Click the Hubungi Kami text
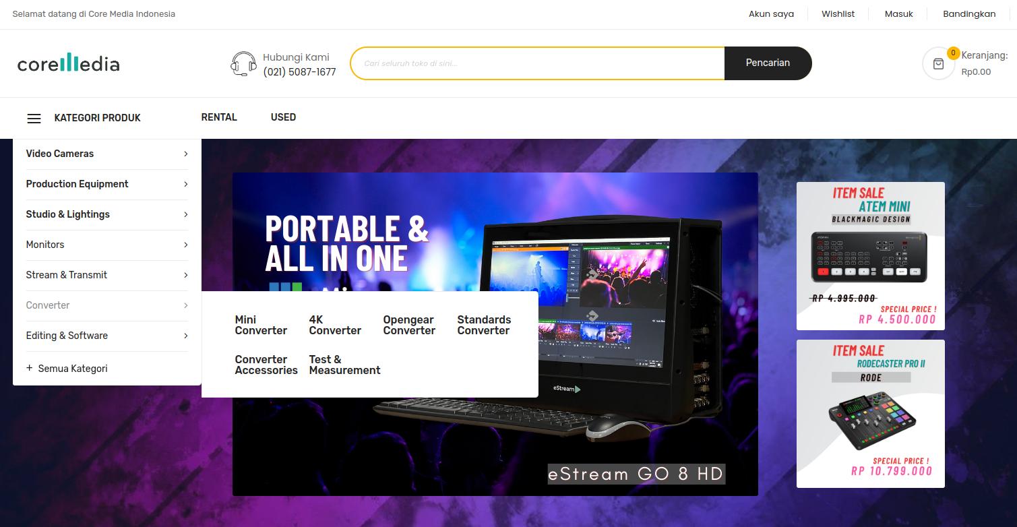This screenshot has height=527, width=1017. (x=296, y=57)
